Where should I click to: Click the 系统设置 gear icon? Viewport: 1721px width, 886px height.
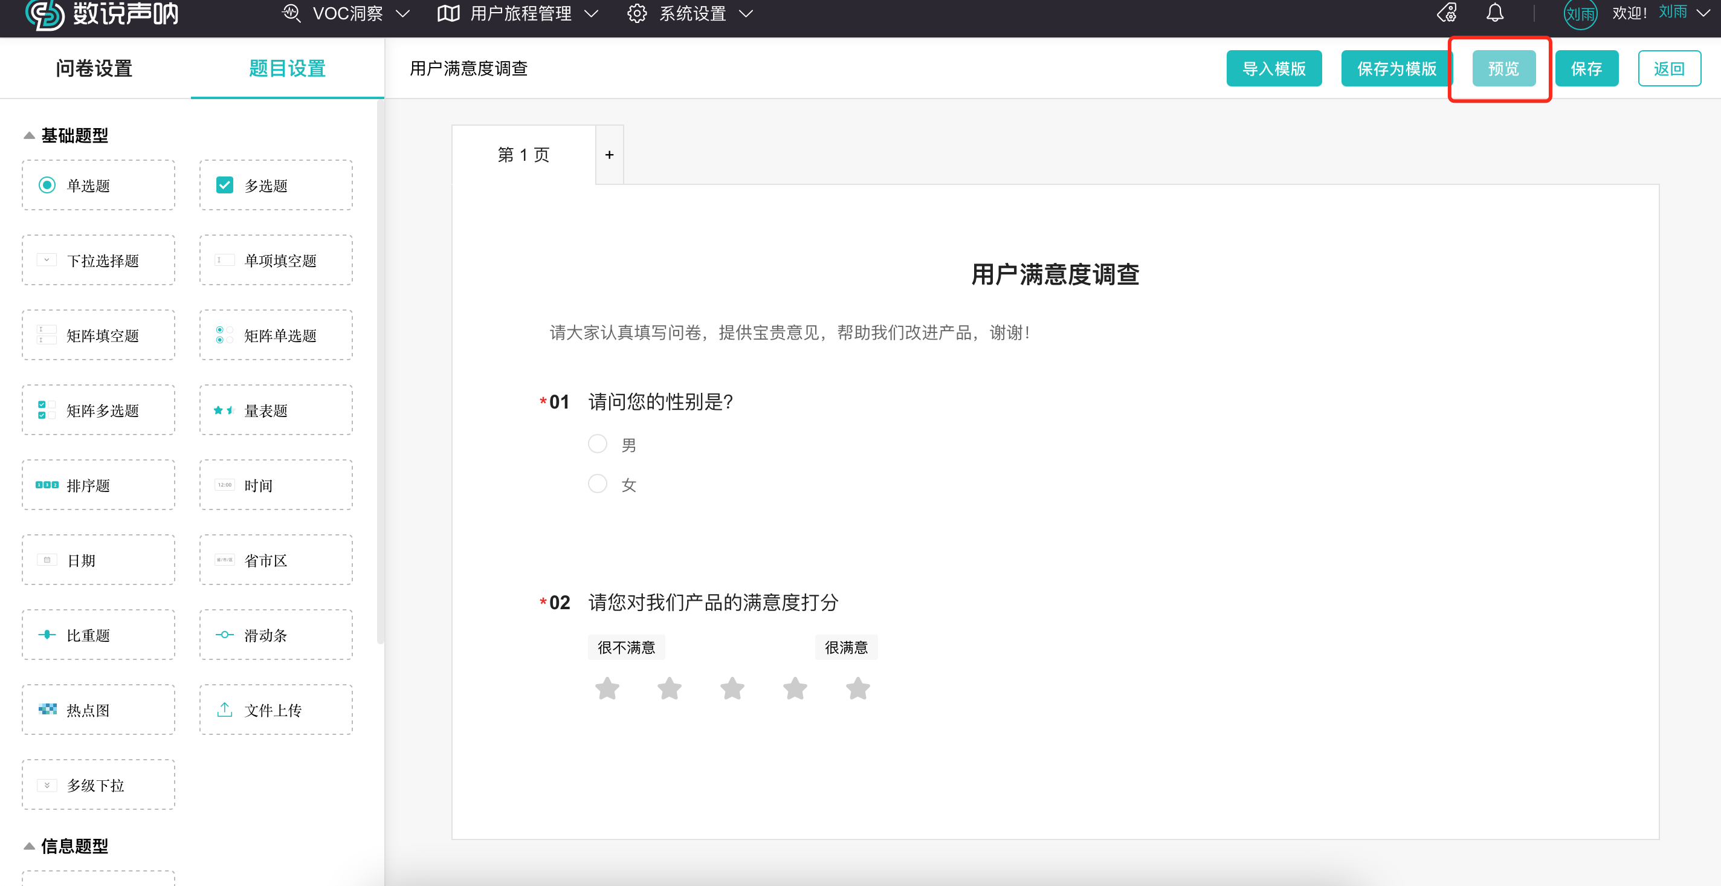637,13
